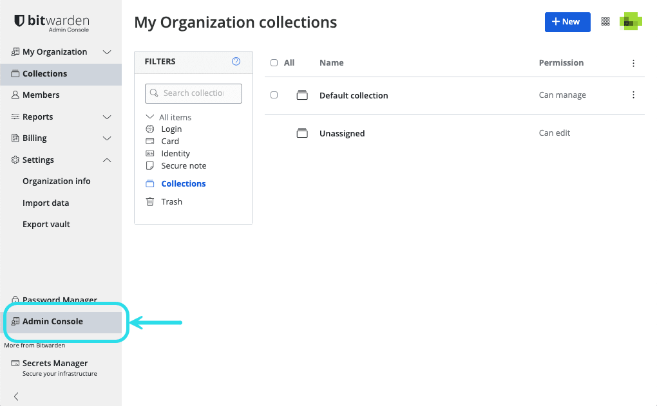This screenshot has width=657, height=406.
Task: Filter vault items by Identity type
Action: click(x=174, y=153)
